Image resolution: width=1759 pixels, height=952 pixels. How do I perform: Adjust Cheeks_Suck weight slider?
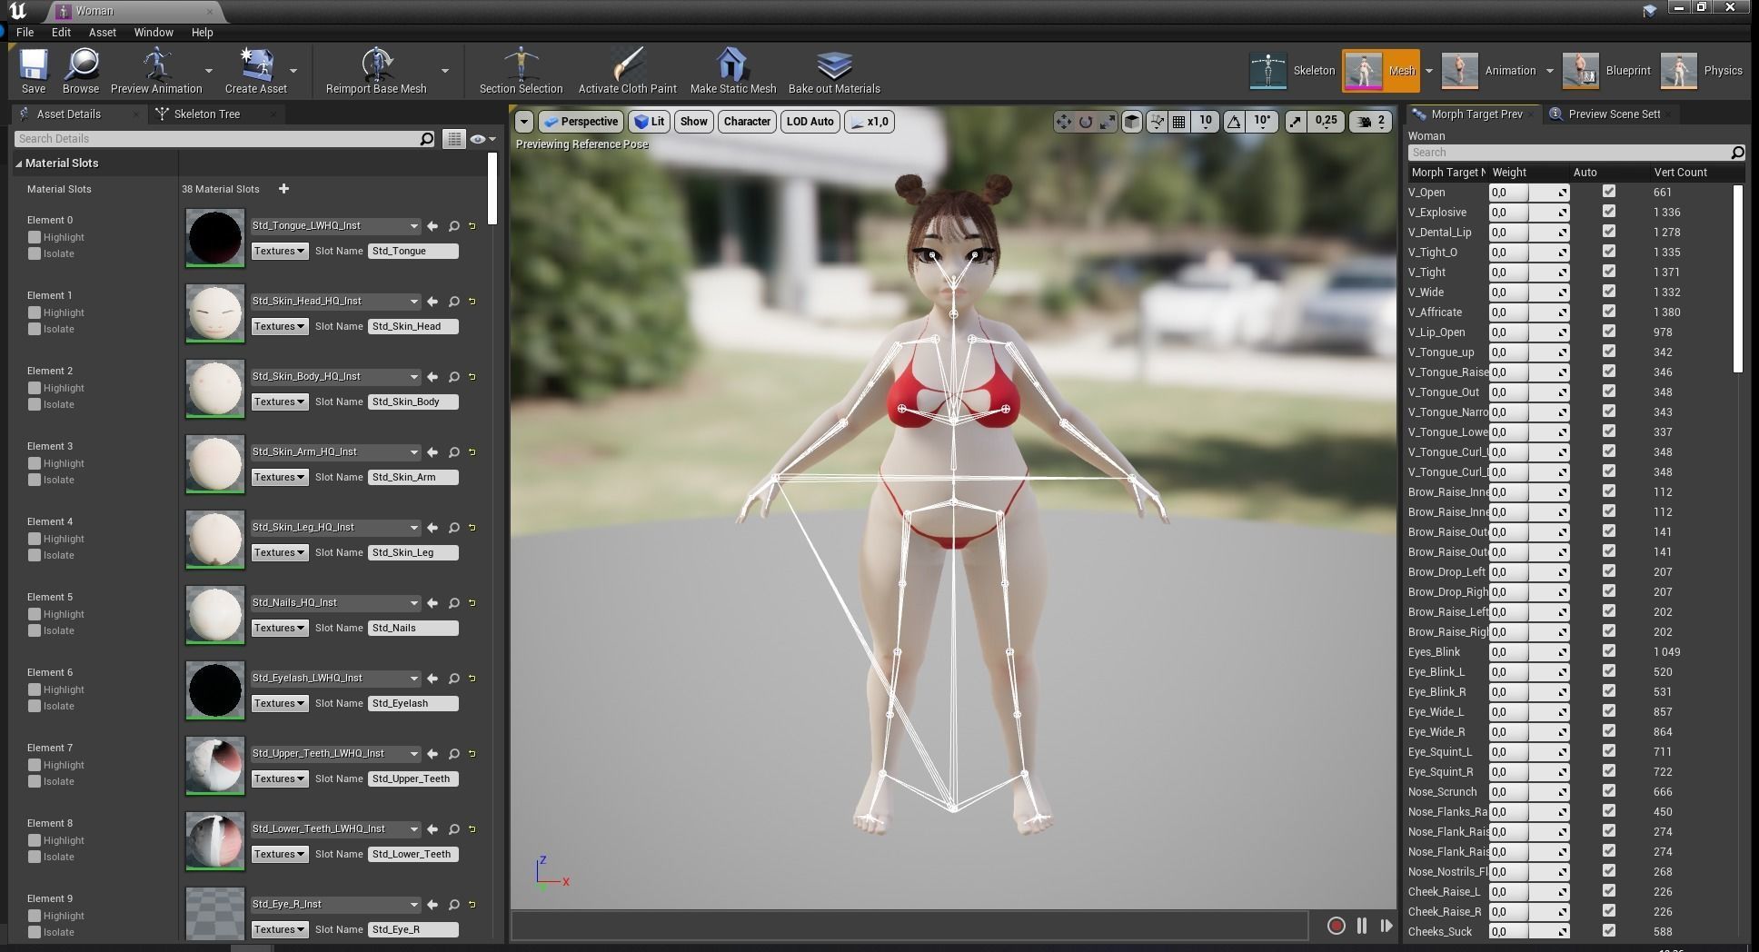pyautogui.click(x=1528, y=931)
